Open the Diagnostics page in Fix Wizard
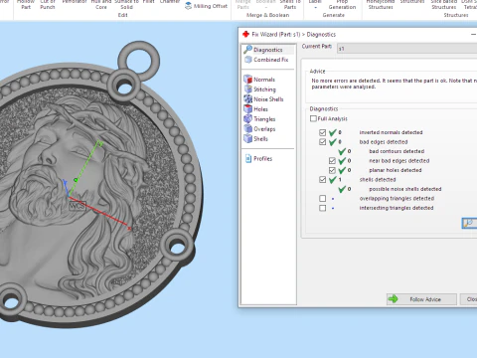Image resolution: width=477 pixels, height=358 pixels. pos(267,50)
